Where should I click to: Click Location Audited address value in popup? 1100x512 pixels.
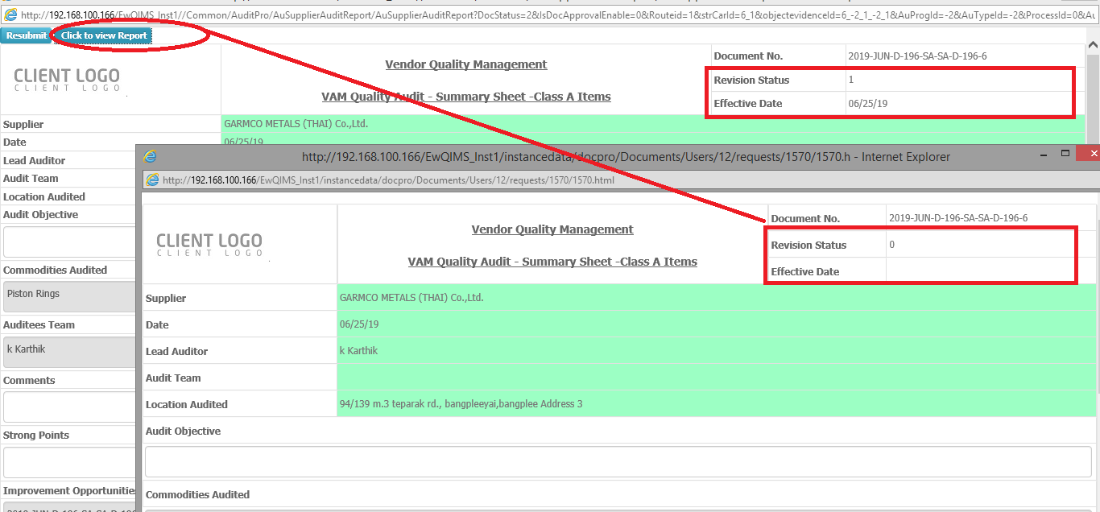[461, 404]
